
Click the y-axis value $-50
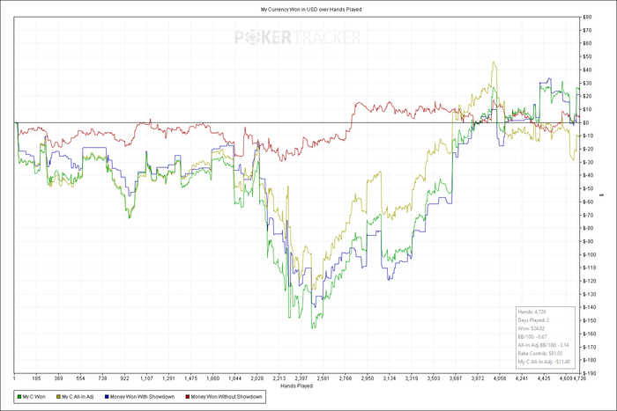588,188
